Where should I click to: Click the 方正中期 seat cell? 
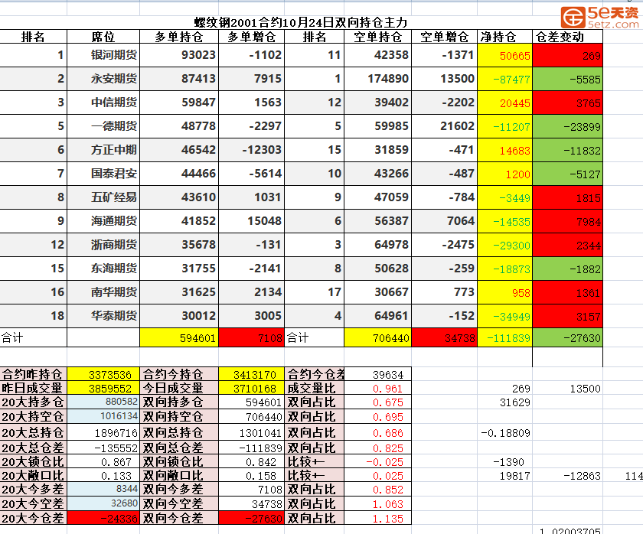tap(103, 150)
